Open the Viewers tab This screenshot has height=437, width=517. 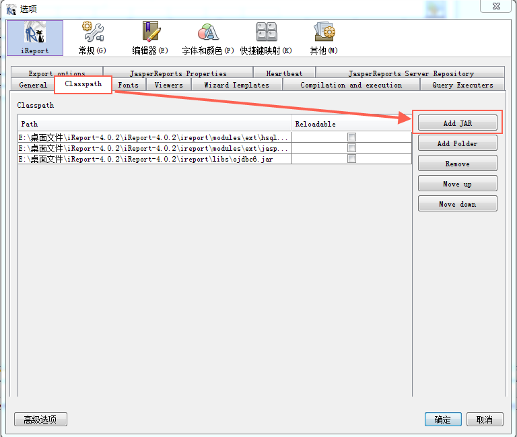[168, 85]
